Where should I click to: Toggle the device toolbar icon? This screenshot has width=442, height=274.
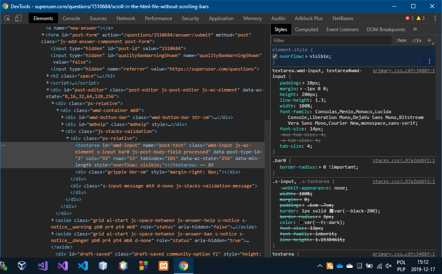pyautogui.click(x=18, y=18)
